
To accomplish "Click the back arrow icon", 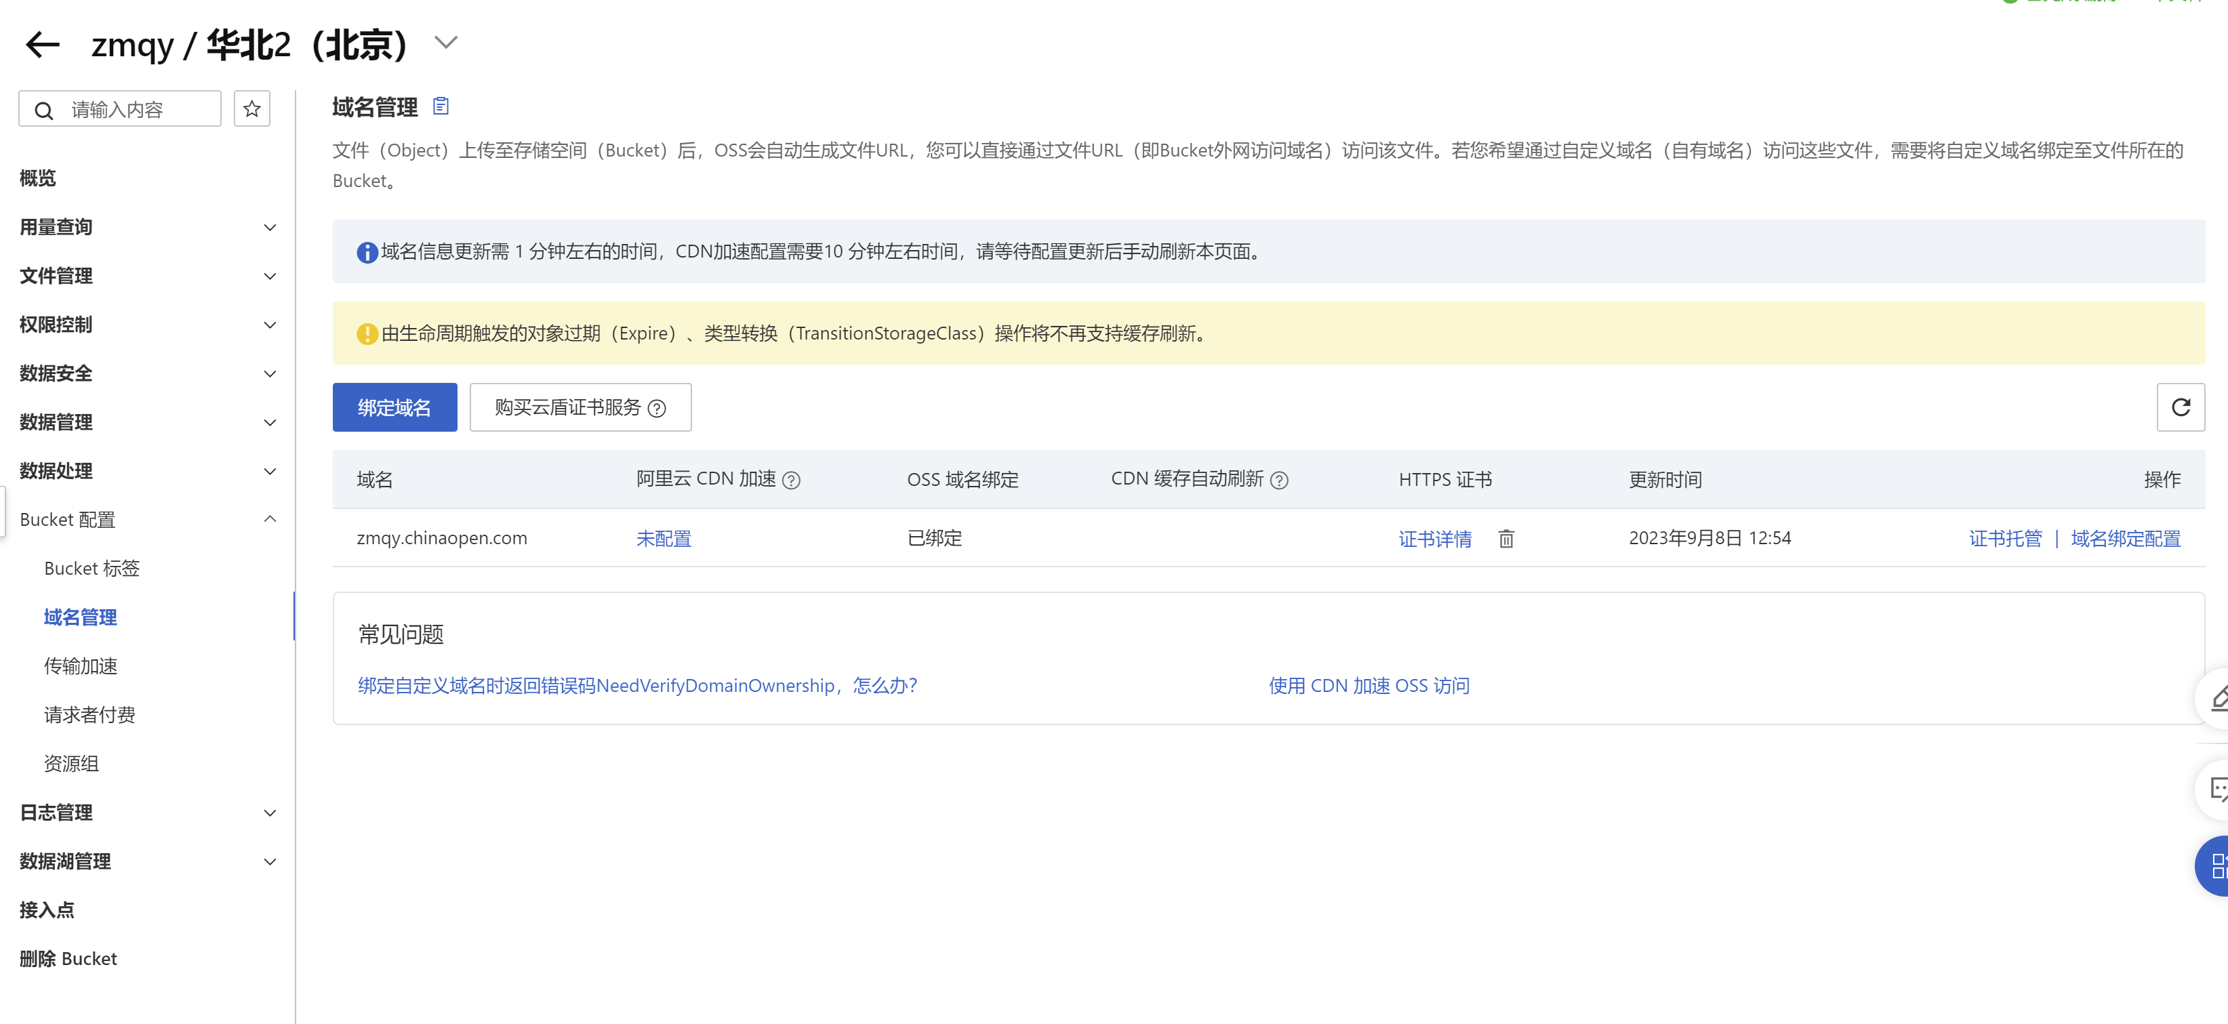I will pyautogui.click(x=43, y=44).
